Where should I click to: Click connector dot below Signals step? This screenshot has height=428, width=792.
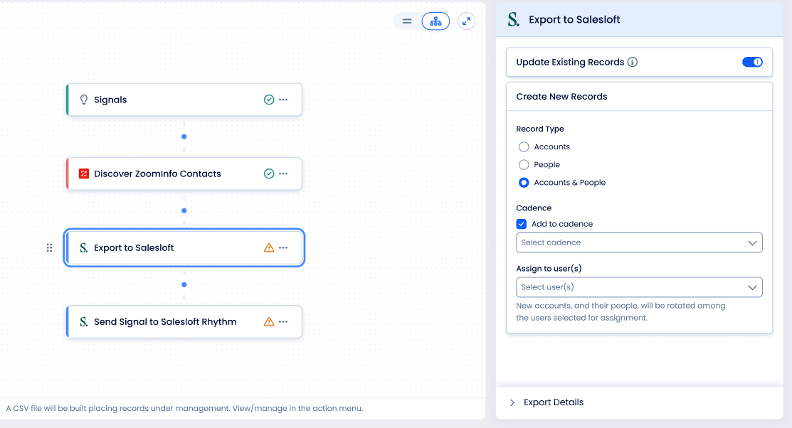[184, 137]
